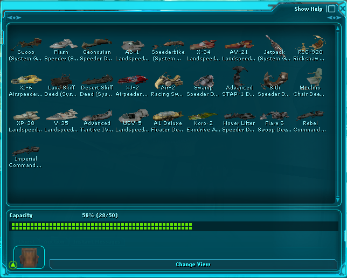Click the Change View button
Screen dimensions: 347x278
(193, 265)
